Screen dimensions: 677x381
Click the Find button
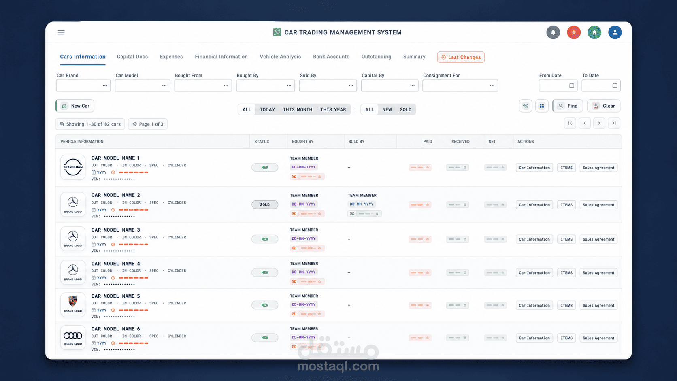[x=568, y=106]
